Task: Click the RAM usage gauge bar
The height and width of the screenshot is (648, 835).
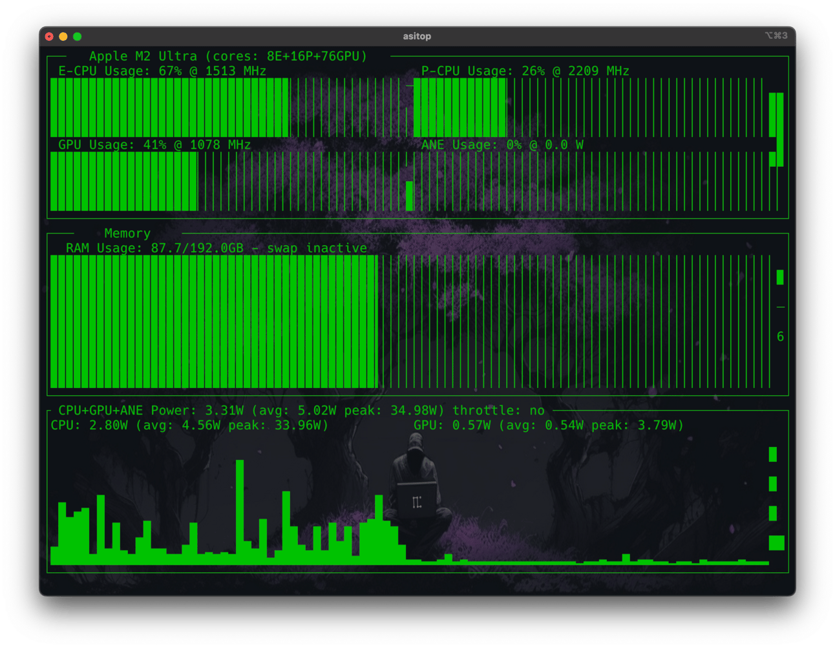Action: 410,322
